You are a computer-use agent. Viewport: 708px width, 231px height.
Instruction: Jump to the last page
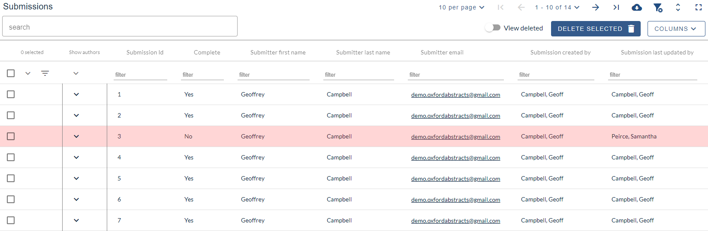[616, 7]
